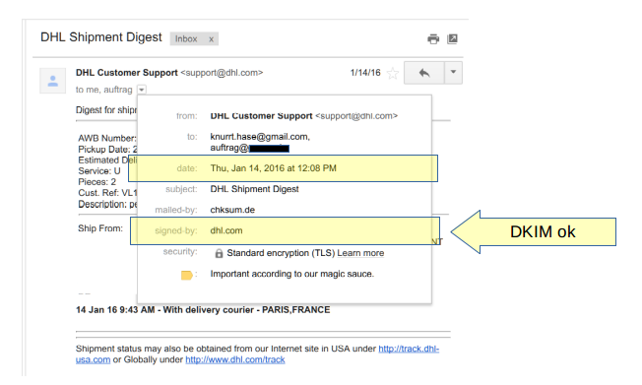This screenshot has height=385, width=642.
Task: Click the knurrt.hase@gmail.com recipient address
Action: [260, 137]
